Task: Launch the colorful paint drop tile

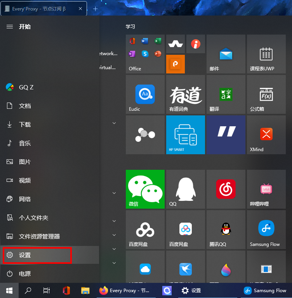Action: [x=226, y=267]
